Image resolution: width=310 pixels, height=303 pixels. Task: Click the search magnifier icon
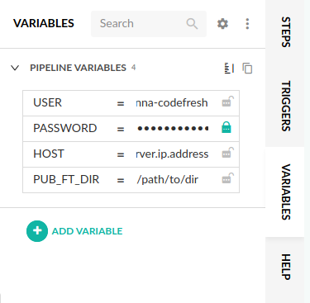point(192,24)
